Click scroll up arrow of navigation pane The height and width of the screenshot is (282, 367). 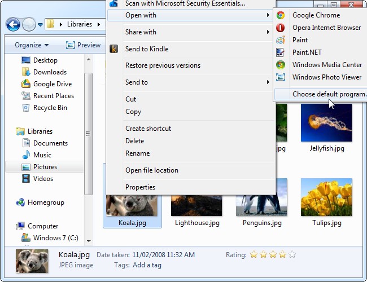[89, 59]
